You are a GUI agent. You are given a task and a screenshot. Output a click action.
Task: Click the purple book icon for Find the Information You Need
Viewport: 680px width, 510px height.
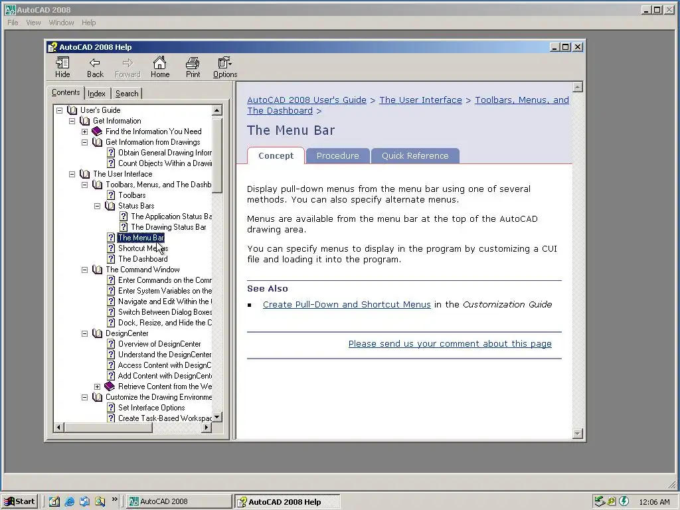tap(97, 131)
